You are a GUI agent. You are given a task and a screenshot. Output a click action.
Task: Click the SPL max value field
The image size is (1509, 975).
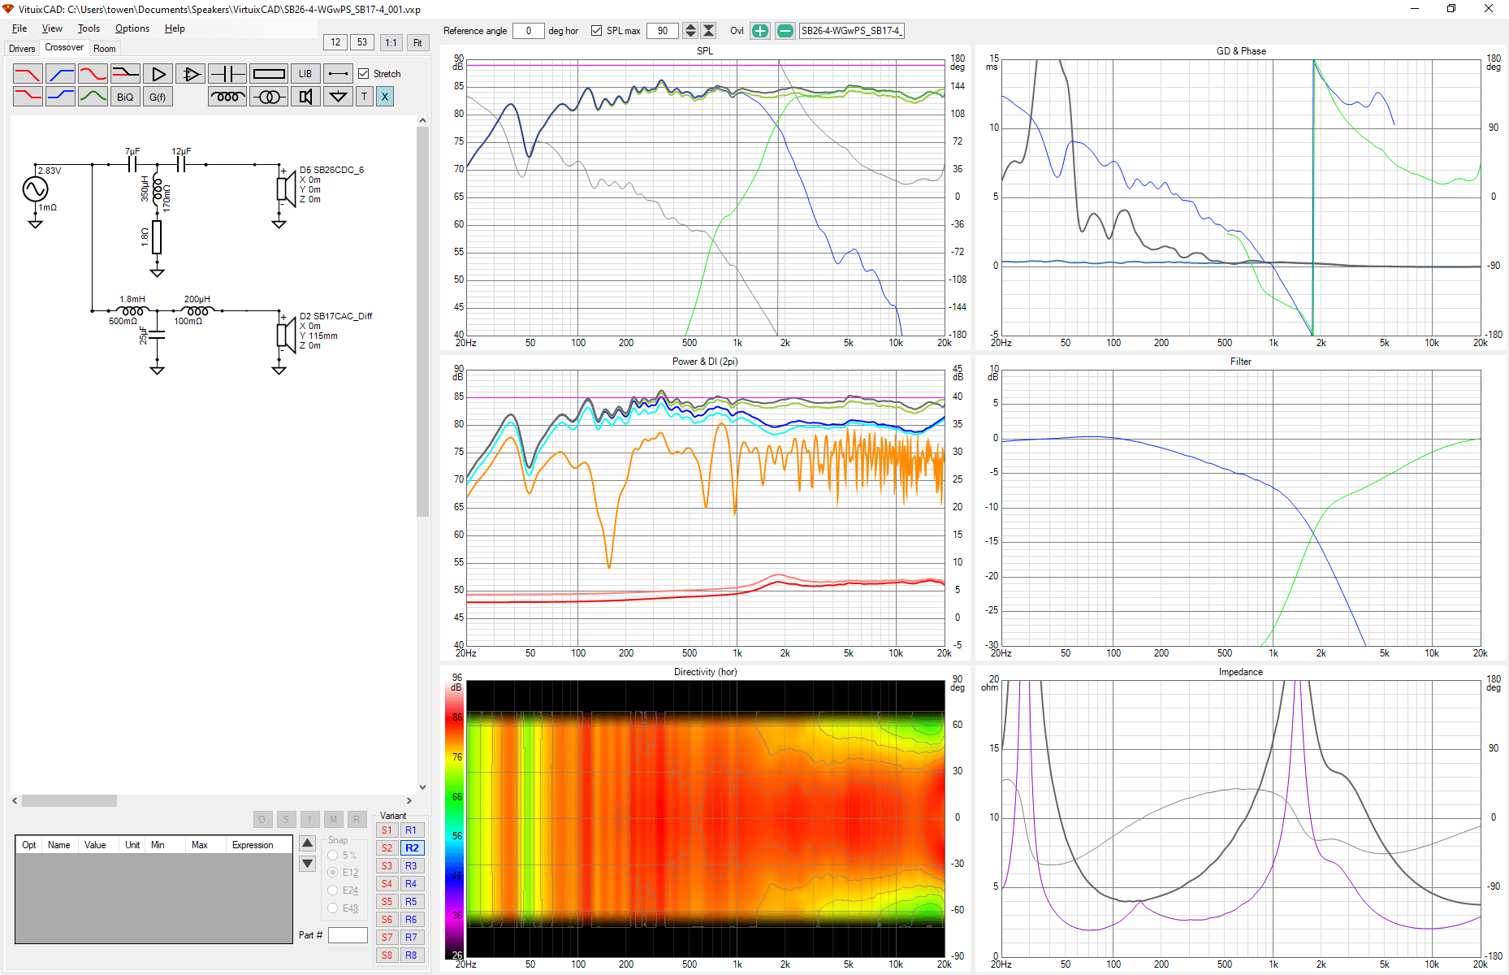(664, 31)
